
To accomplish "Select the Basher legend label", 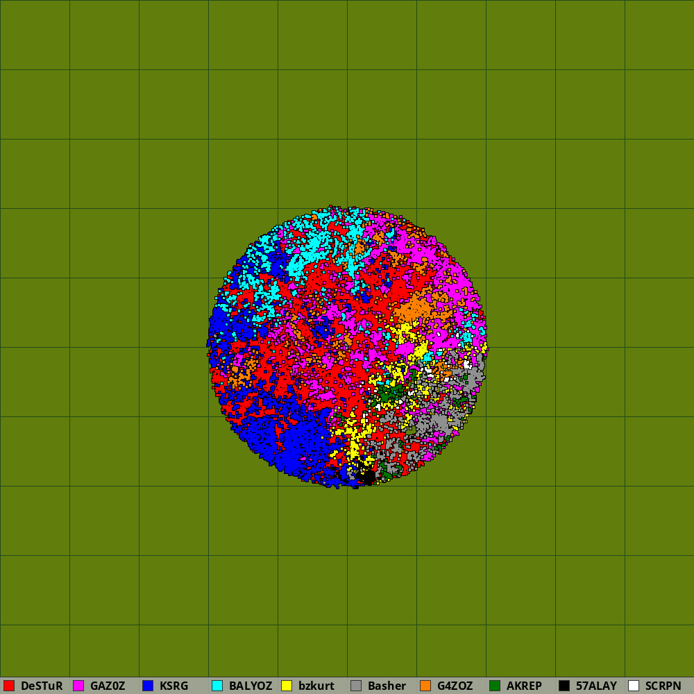I will click(x=387, y=686).
